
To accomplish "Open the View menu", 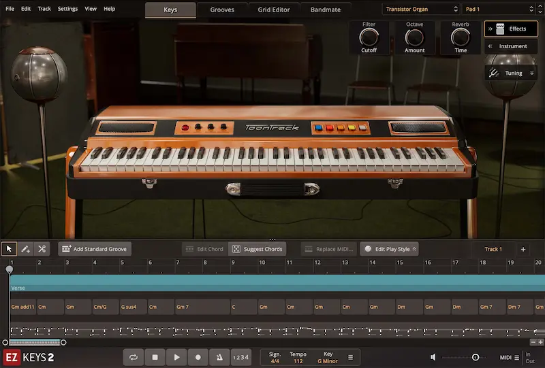I will click(x=91, y=9).
